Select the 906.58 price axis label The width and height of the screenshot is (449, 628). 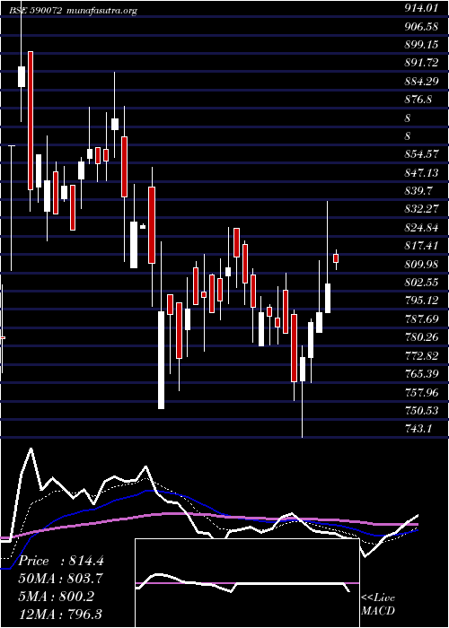[420, 26]
